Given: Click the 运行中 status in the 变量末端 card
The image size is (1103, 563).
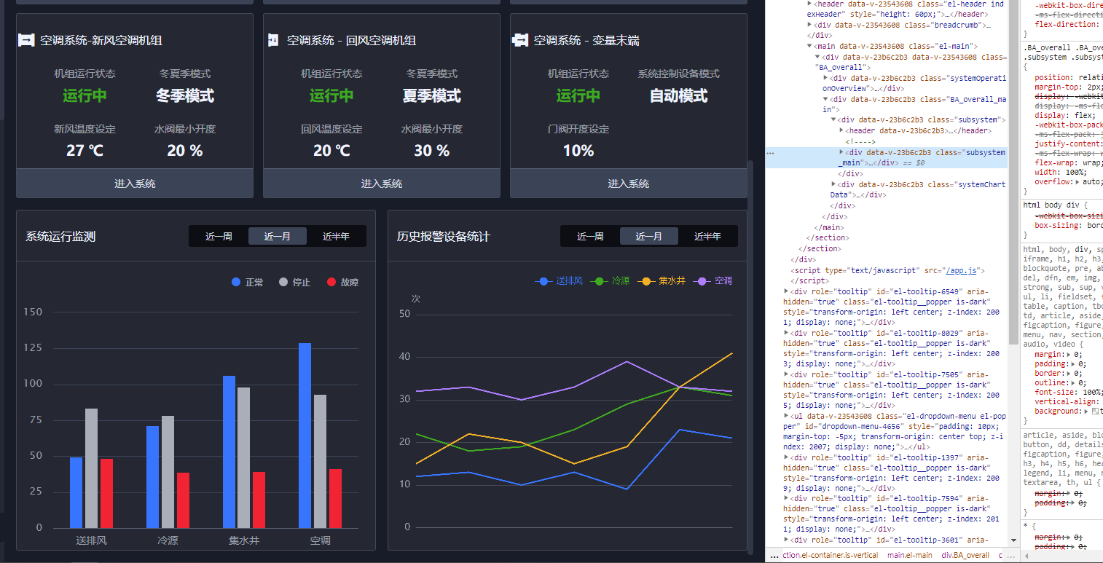Looking at the screenshot, I should click(578, 95).
